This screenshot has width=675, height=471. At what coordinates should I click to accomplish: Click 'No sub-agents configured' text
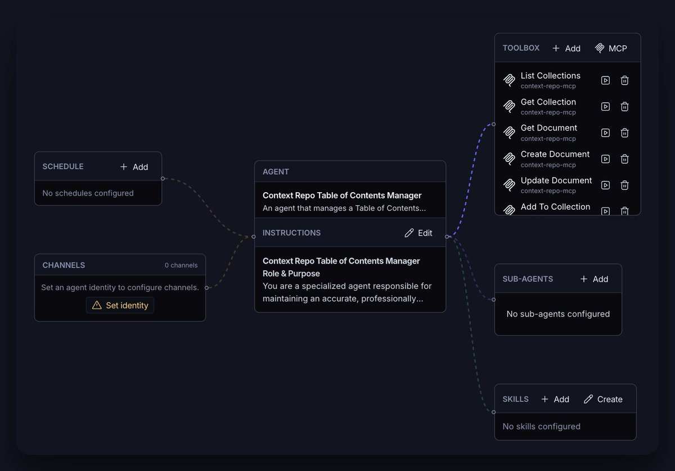558,314
